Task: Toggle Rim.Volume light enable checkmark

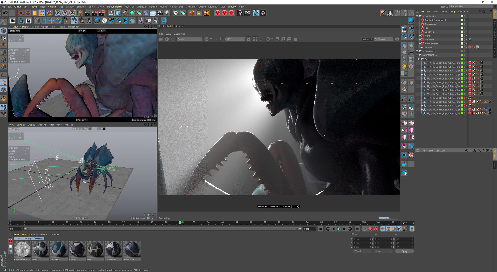Action: (466, 24)
